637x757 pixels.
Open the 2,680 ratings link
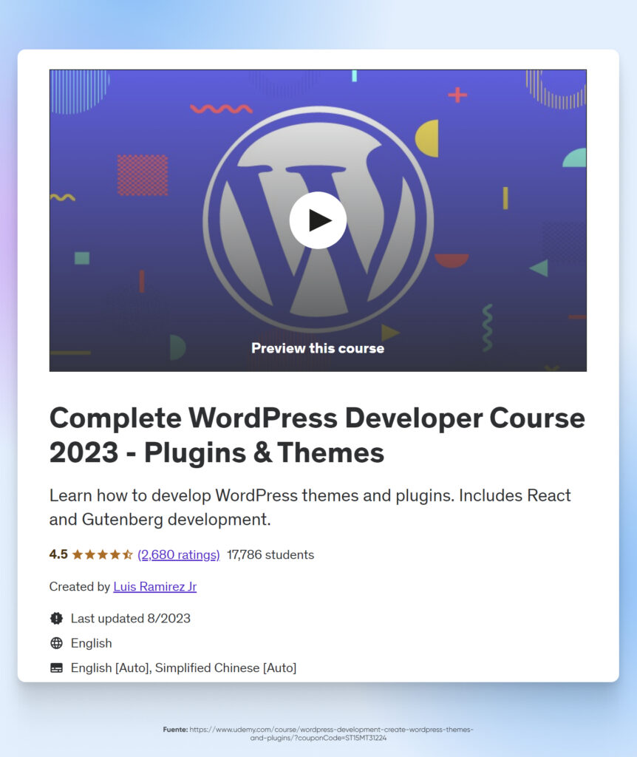click(179, 554)
